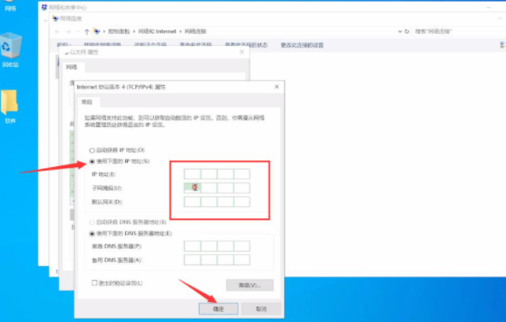Open the 回收站 recycle bin desktop icon
Viewport: 506px width, 322px height.
10,50
